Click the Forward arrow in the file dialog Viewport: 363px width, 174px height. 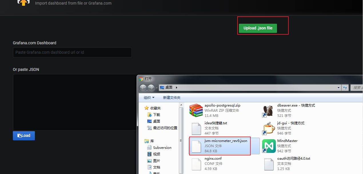[x=151, y=88]
